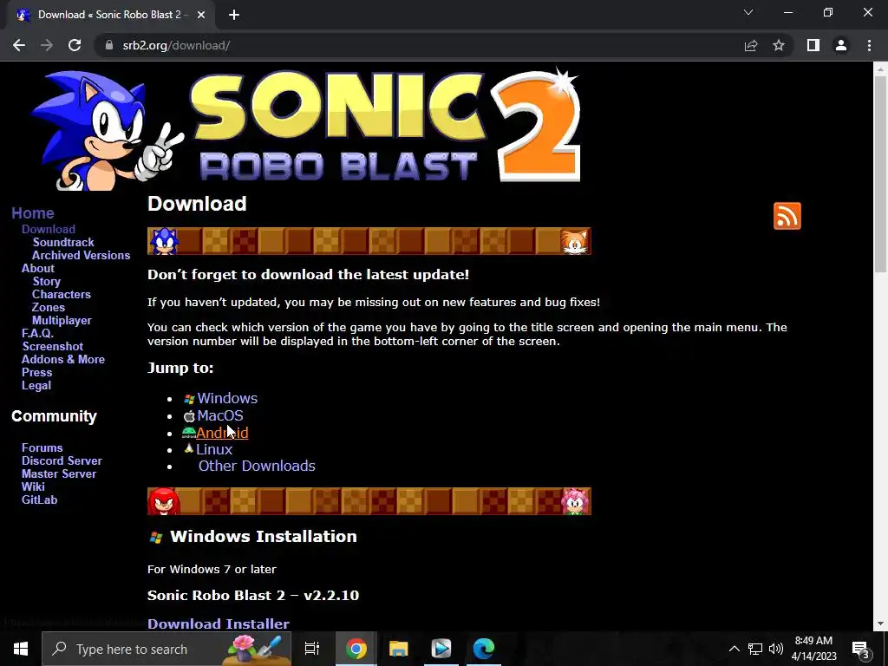Open Chrome from the taskbar
Image resolution: width=888 pixels, height=666 pixels.
click(356, 649)
